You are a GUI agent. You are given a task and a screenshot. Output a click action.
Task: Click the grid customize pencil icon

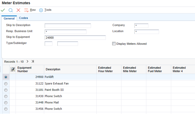(x=13, y=69)
